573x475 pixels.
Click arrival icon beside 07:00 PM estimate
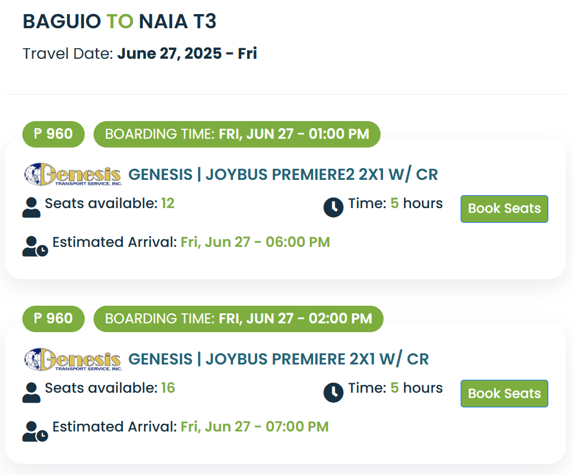(35, 431)
